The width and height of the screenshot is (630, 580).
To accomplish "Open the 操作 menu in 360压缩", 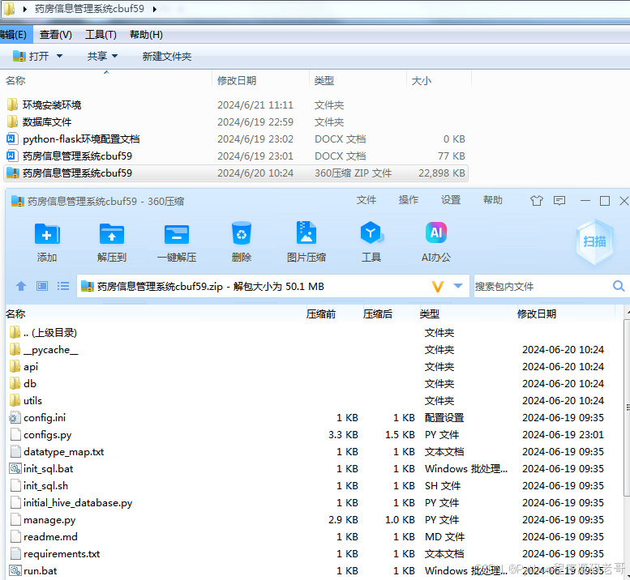I will (x=408, y=200).
